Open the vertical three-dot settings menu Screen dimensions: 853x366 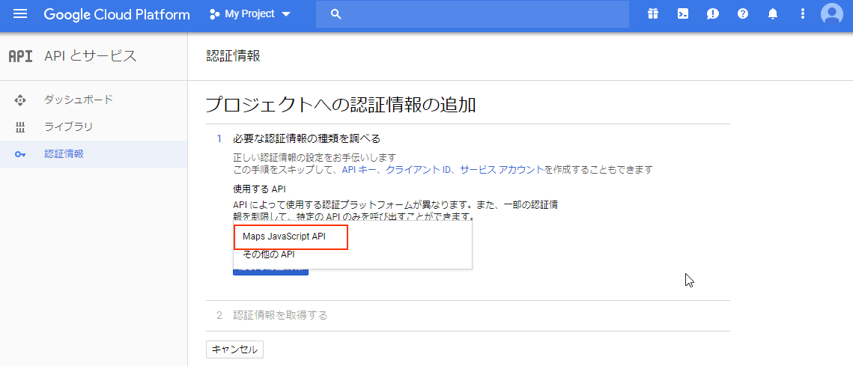(802, 14)
